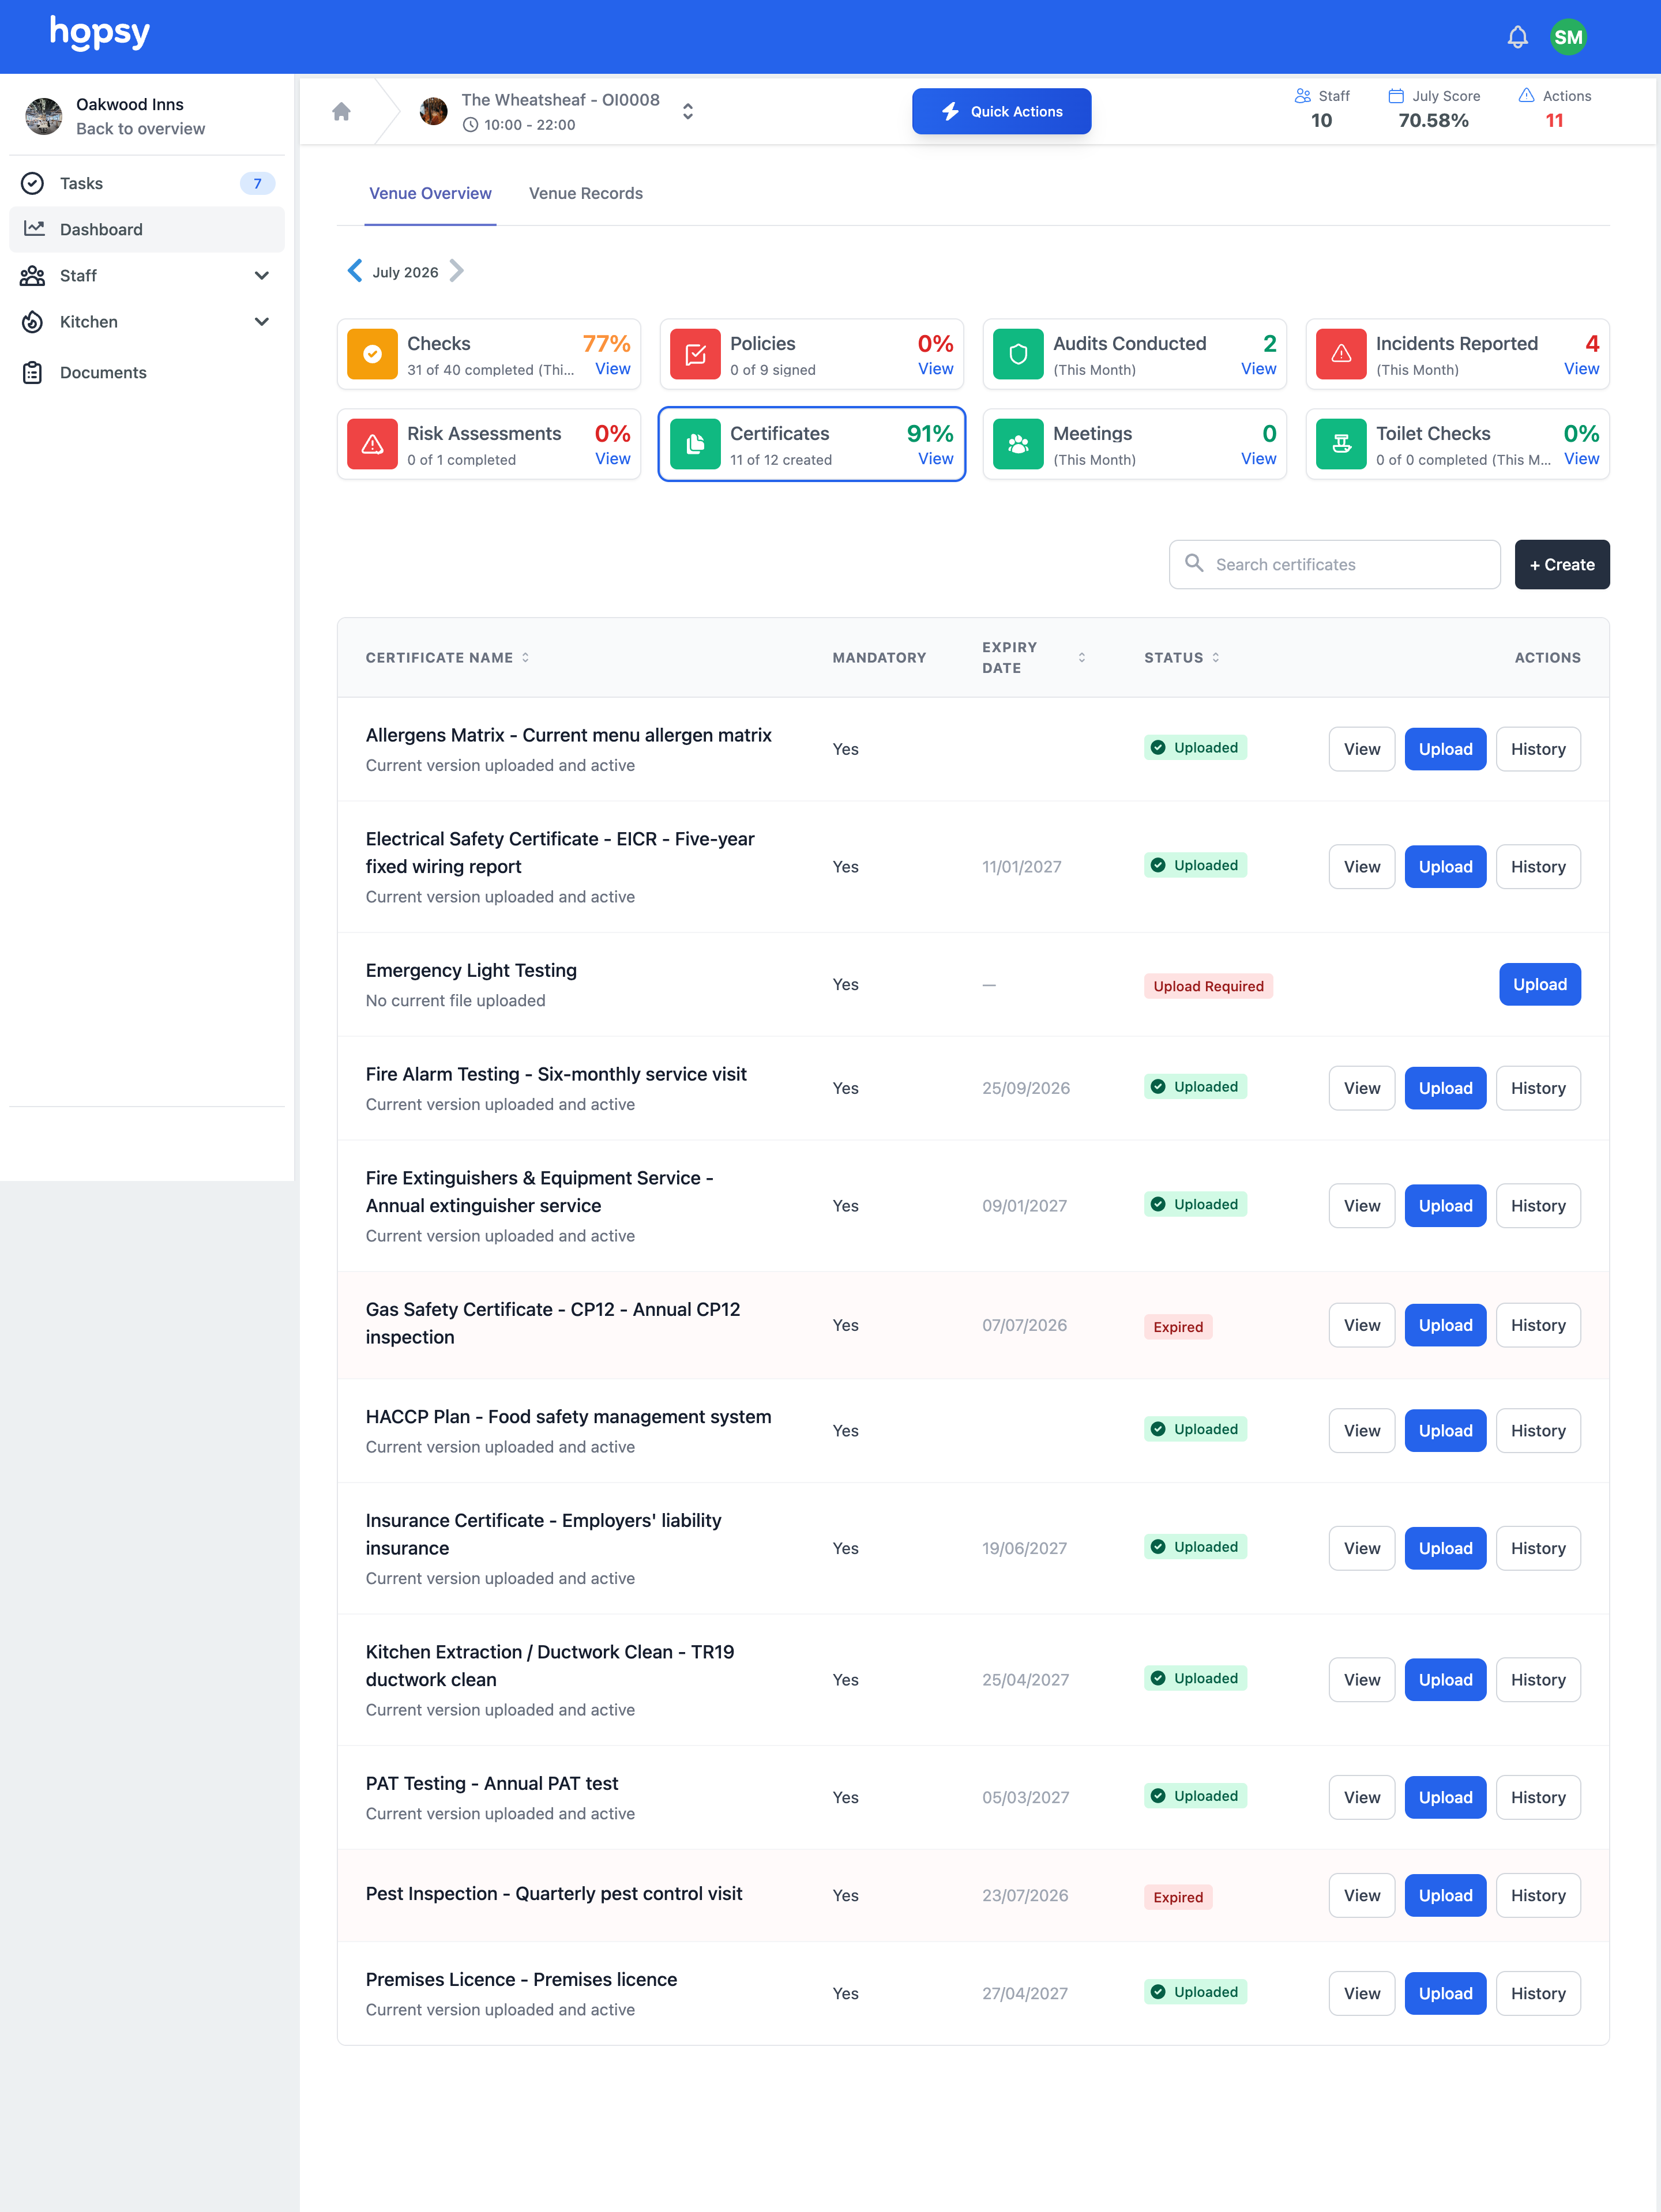The height and width of the screenshot is (2212, 1661).
Task: Click the Actions warning icon in header
Action: pos(1526,96)
